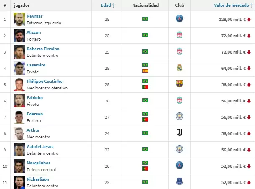Click the Real Madrid crest in Casemiro's row

click(x=180, y=68)
